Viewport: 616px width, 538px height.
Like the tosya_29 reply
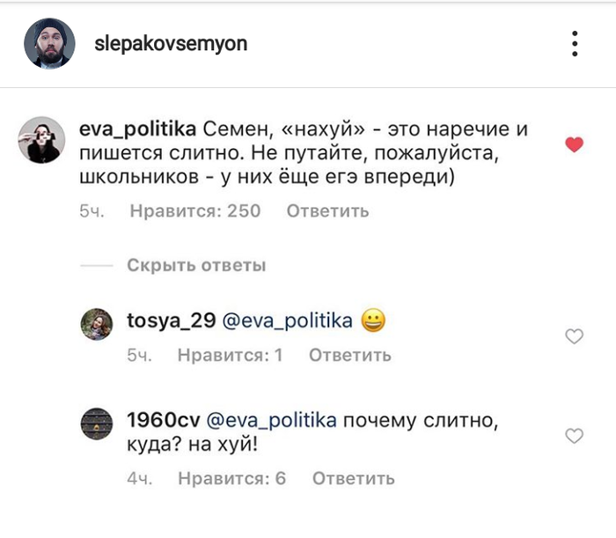pyautogui.click(x=574, y=336)
